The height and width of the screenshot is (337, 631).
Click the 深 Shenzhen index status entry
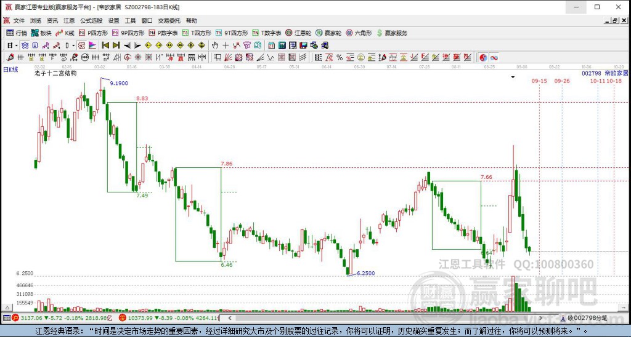(169, 318)
